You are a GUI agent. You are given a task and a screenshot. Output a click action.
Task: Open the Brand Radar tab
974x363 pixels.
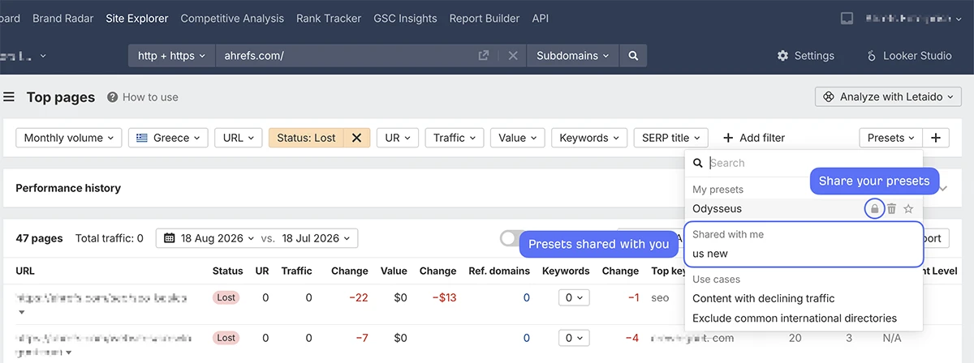tap(63, 18)
